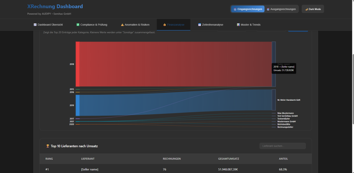Screen dimensions: 354x173
Task: Select the Eingangsrechnungen toggle option
Action: coord(248,9)
